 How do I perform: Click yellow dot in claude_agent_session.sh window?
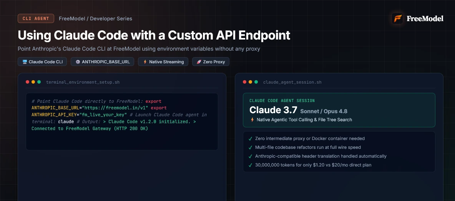[x=251, y=82]
